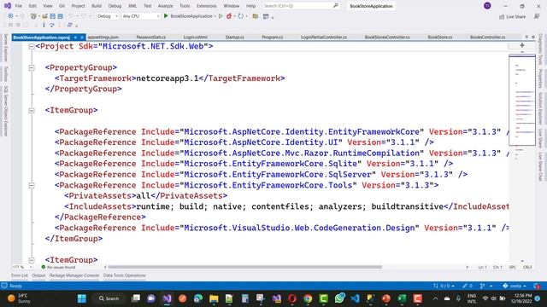547x307 pixels.
Task: Open WhatsApp from the taskbar
Action: (339, 298)
